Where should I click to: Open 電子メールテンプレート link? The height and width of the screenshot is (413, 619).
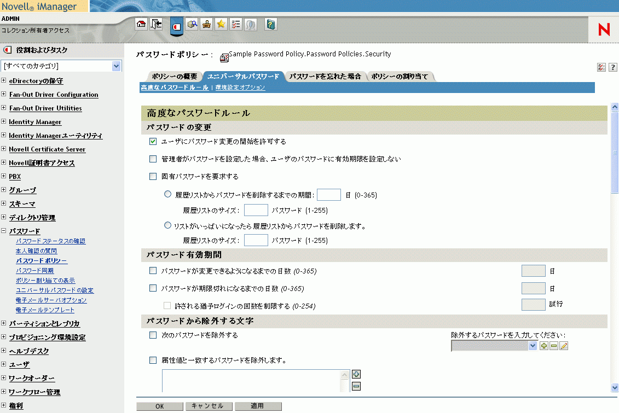coord(45,310)
